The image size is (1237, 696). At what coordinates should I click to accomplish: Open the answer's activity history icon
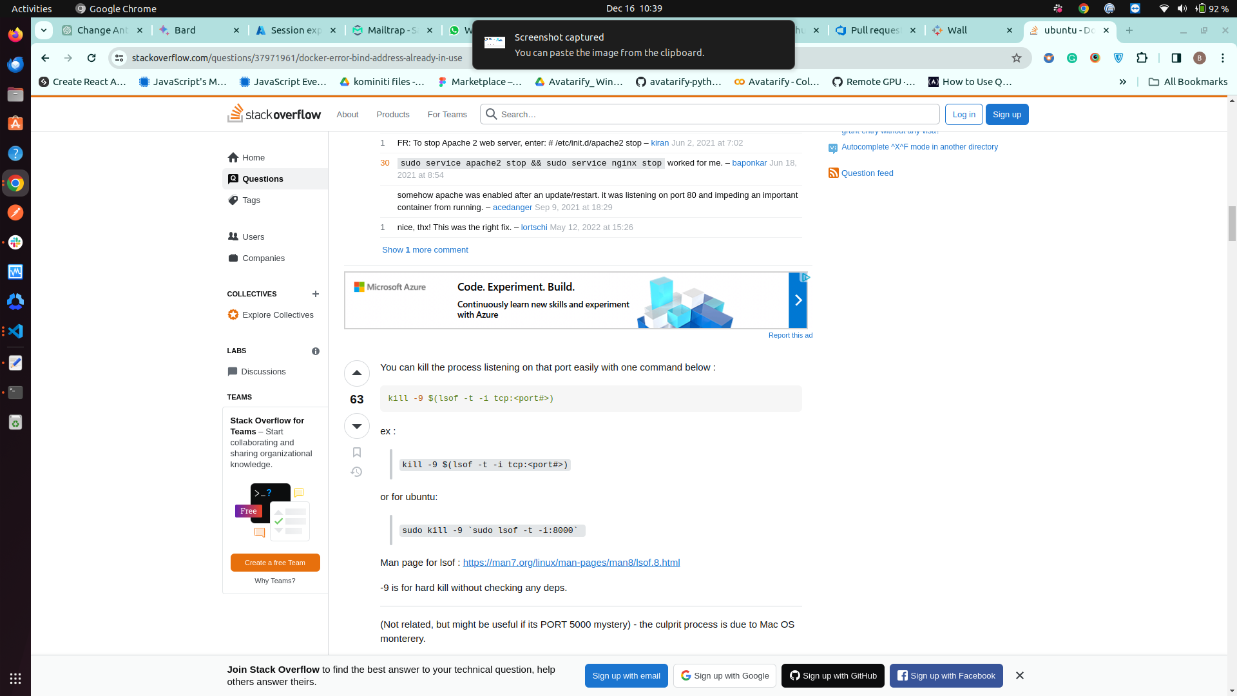pos(356,472)
